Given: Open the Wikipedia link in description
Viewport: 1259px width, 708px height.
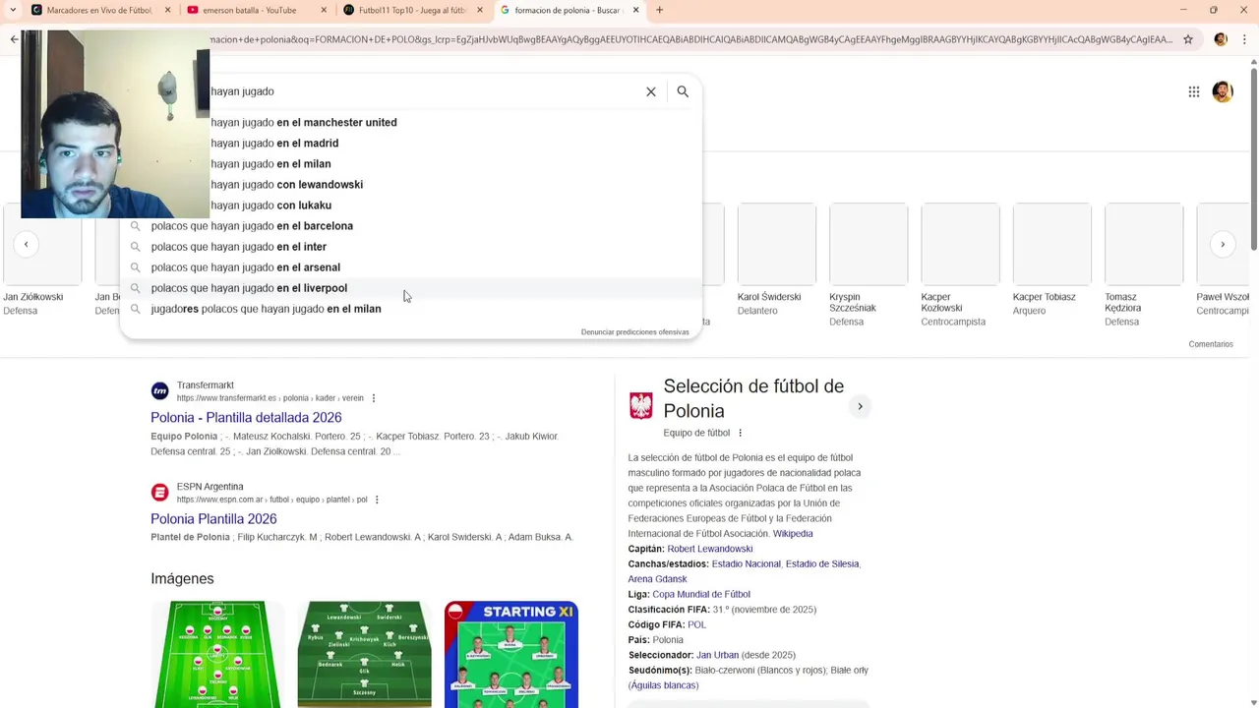Looking at the screenshot, I should point(793,533).
